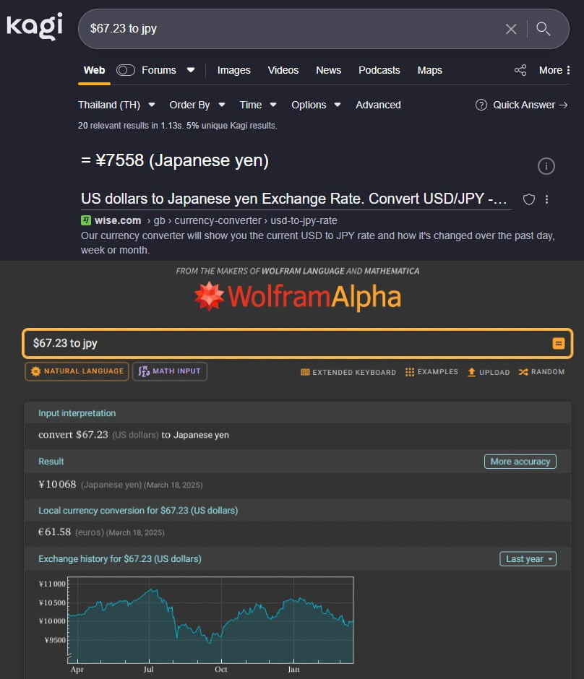The height and width of the screenshot is (679, 584).
Task: Click the Kagi magnifier search icon
Action: pyautogui.click(x=544, y=29)
